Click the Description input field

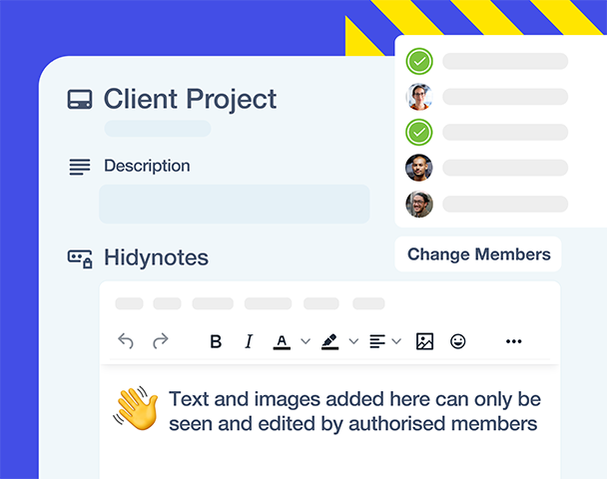(x=235, y=204)
